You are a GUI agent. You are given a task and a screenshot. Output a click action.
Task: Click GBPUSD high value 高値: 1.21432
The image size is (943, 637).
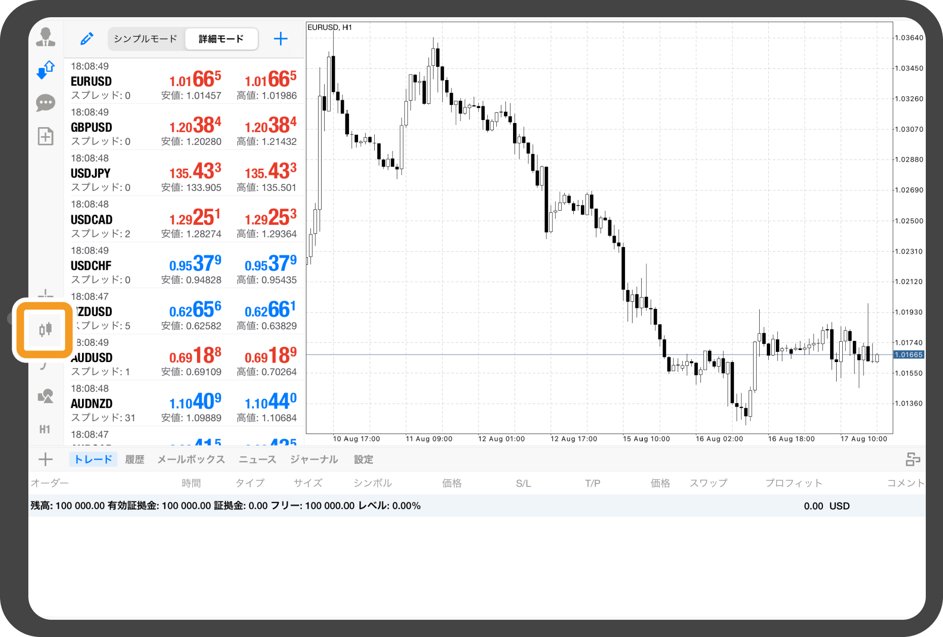pos(266,141)
